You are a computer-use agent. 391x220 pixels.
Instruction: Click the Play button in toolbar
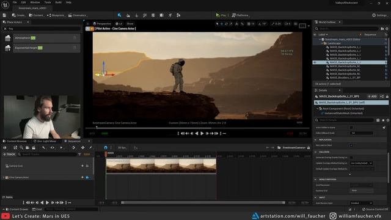point(221,15)
